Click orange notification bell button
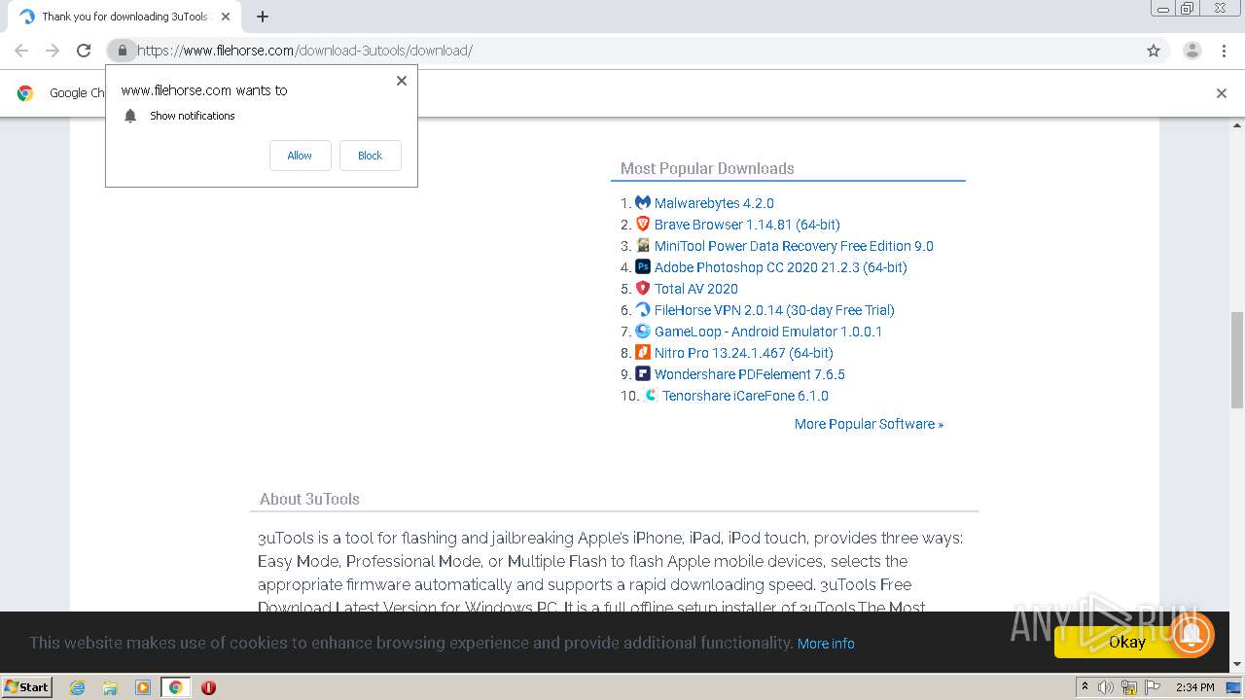 tap(1192, 635)
